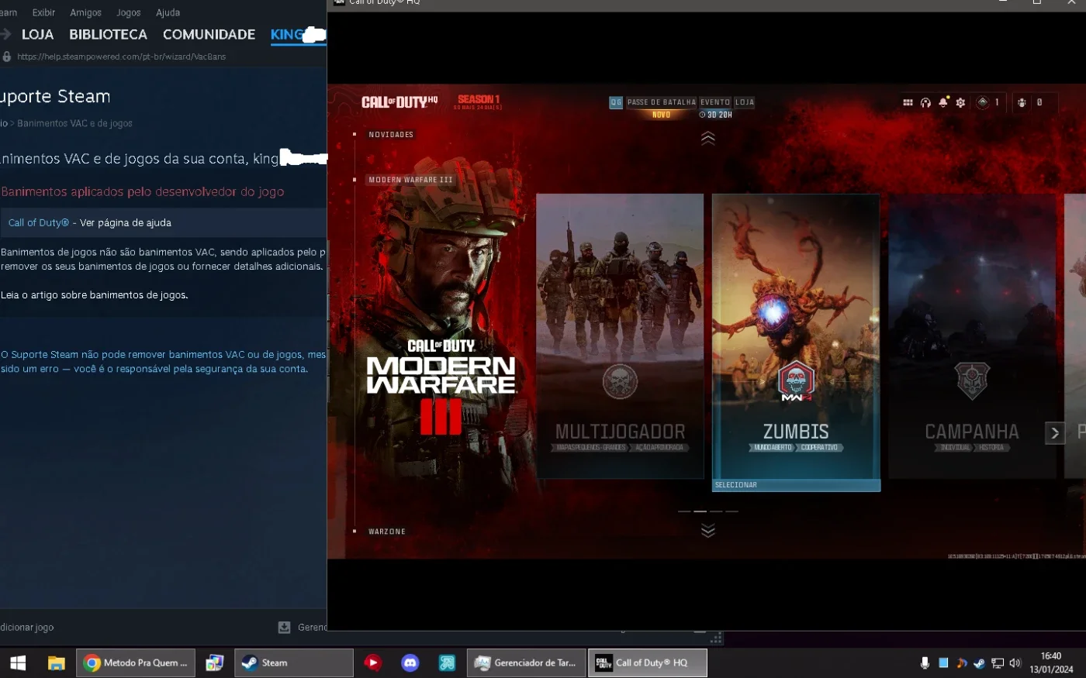Open the notifications bell in Call of Duty

(943, 102)
